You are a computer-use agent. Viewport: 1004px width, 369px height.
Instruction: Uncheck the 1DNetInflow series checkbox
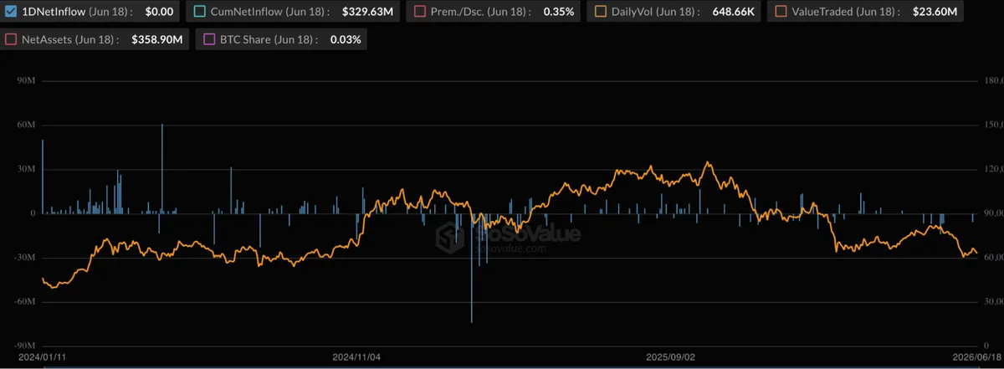click(x=11, y=12)
